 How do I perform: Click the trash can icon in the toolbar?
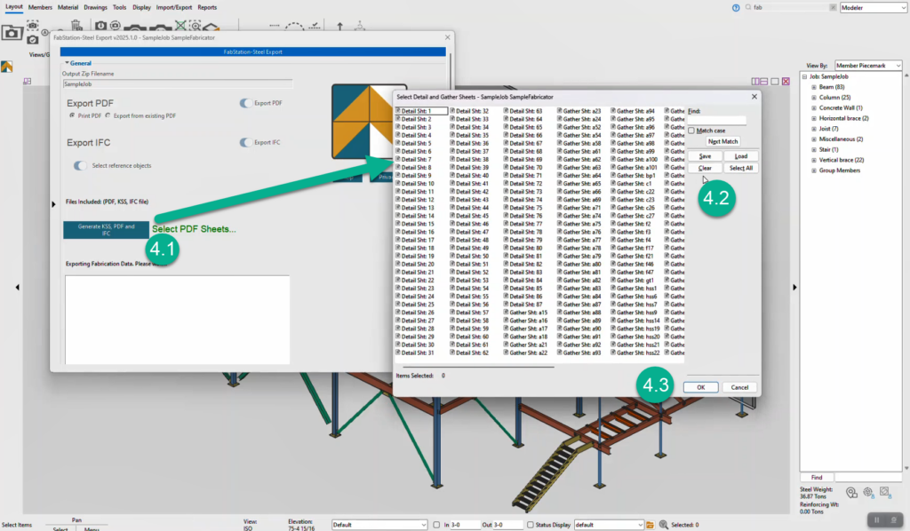click(76, 26)
